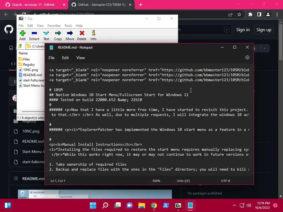This screenshot has width=283, height=212.
Task: Open Chat app from taskbar
Action: [x=130, y=205]
